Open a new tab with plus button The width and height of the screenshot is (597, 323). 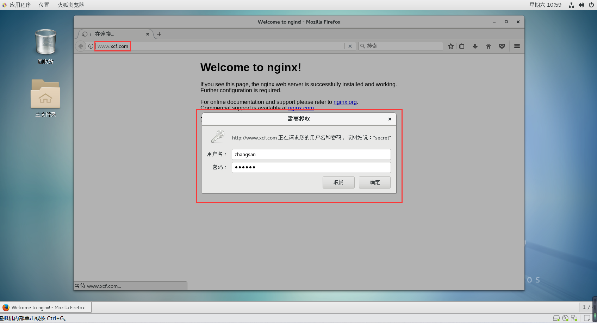pos(159,34)
